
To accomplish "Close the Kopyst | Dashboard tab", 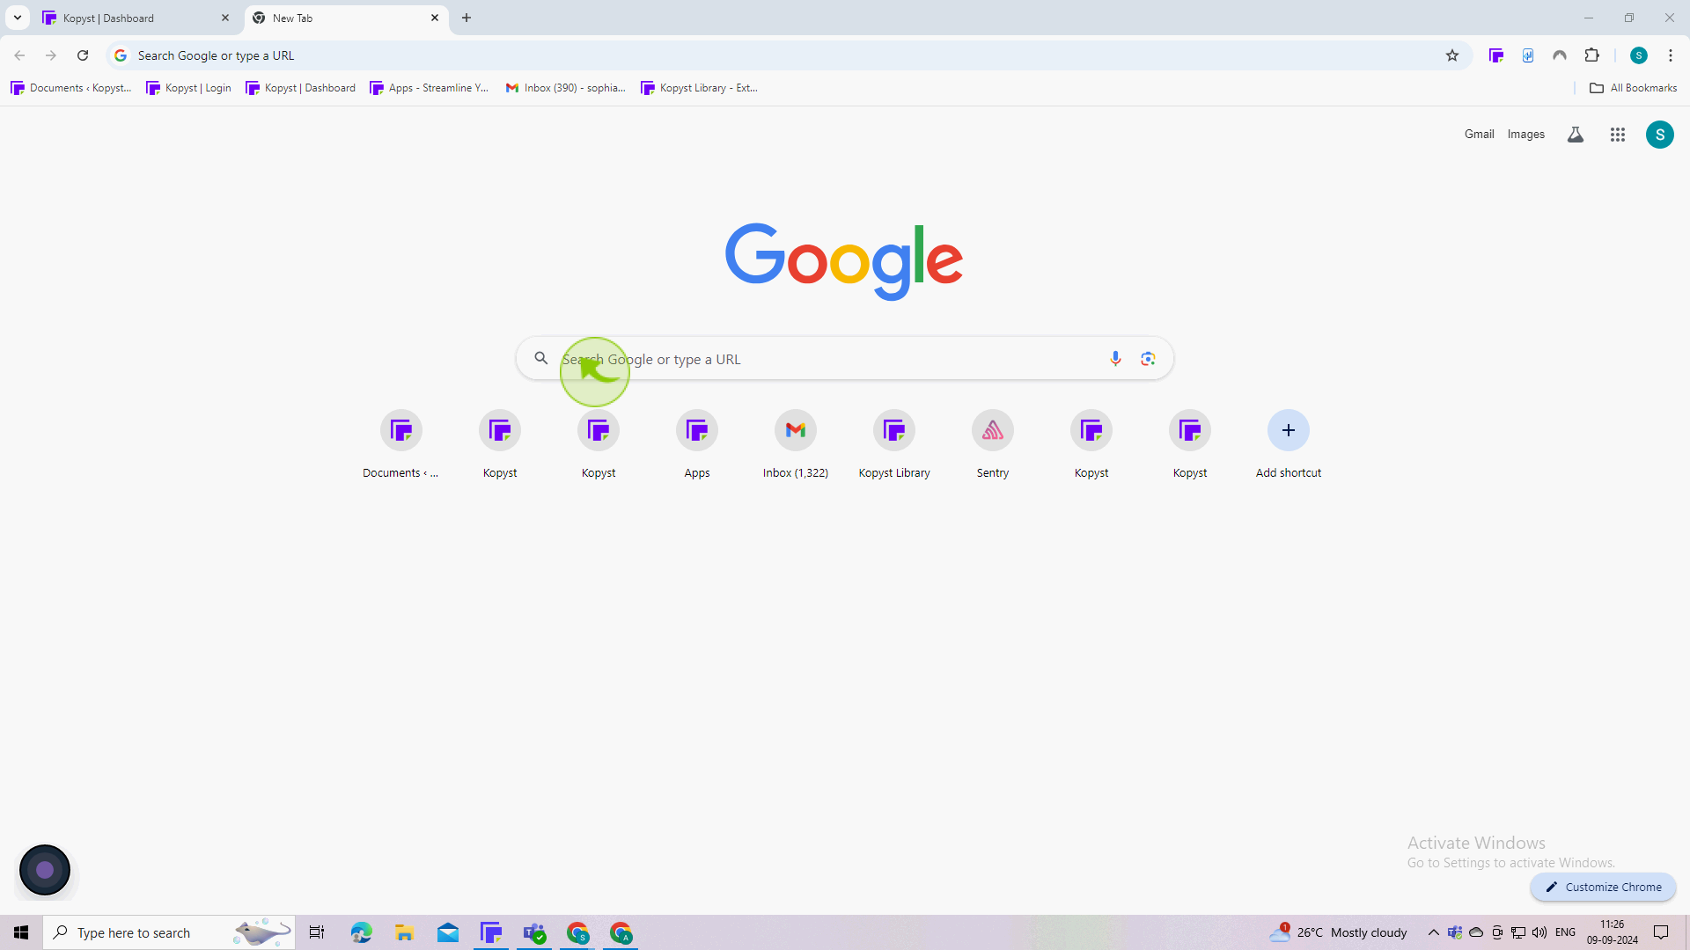I will pos(225,18).
